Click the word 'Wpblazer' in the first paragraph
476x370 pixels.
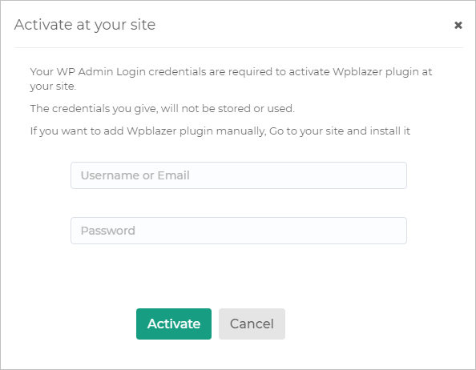(357, 72)
